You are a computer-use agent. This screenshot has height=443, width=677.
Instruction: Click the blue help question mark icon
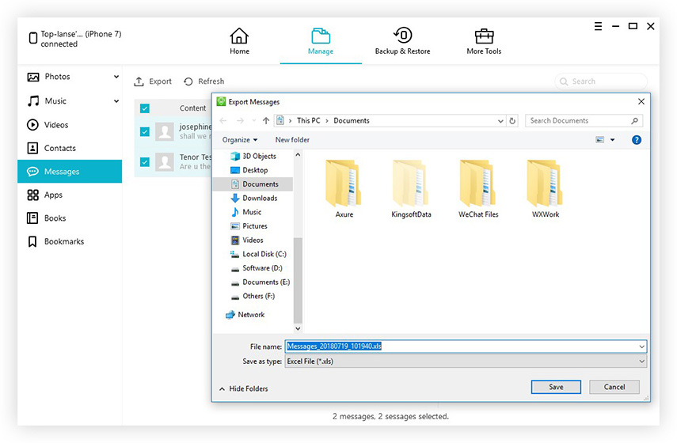(637, 140)
